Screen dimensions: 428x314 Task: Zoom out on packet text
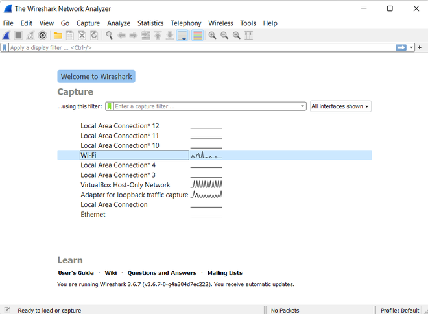[x=224, y=36]
